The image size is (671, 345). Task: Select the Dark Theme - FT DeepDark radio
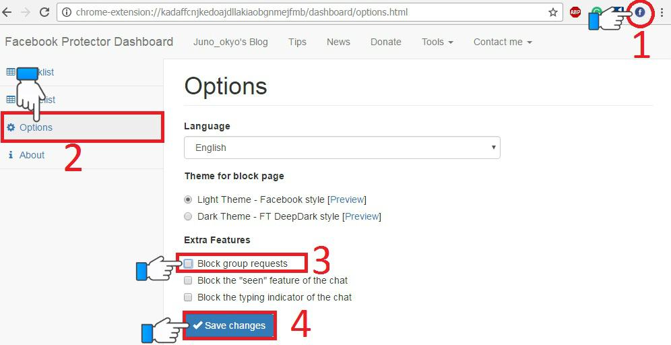[x=188, y=216]
